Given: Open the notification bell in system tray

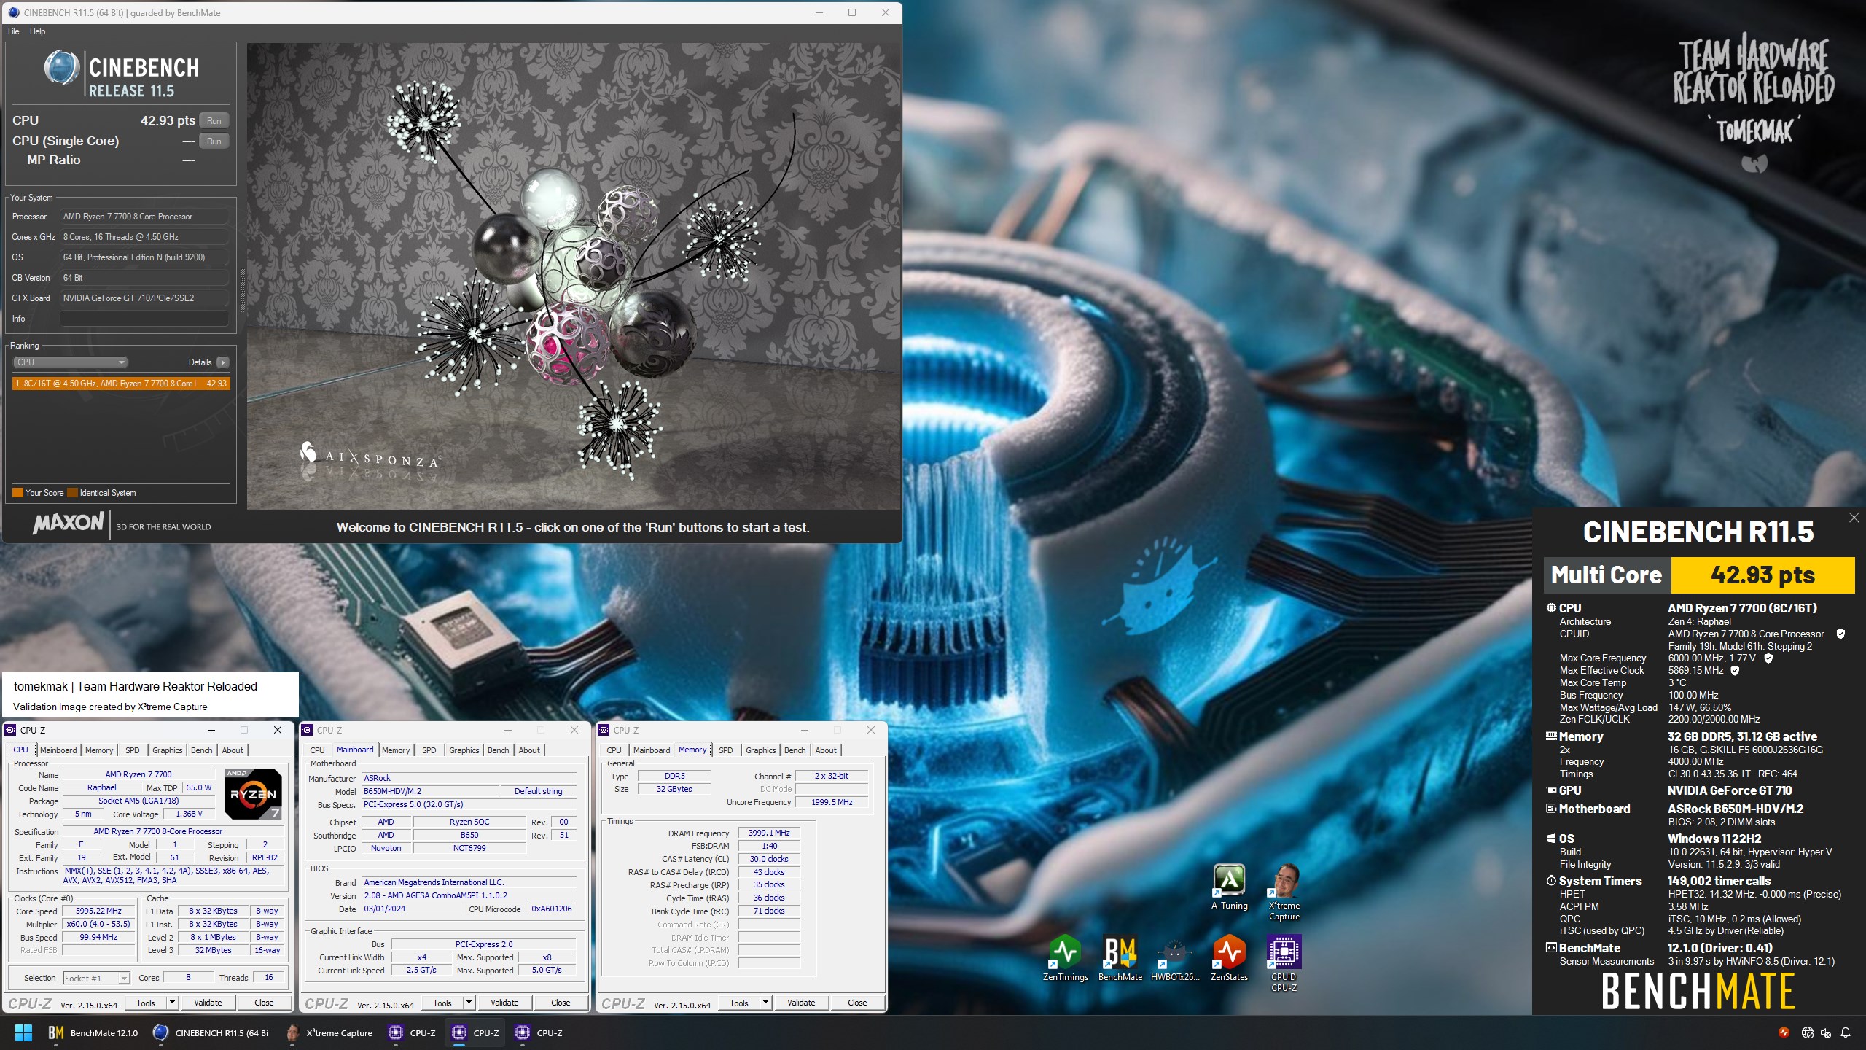Looking at the screenshot, I should pyautogui.click(x=1846, y=1032).
